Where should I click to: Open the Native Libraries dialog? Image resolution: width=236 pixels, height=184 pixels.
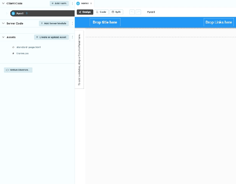(x=18, y=70)
